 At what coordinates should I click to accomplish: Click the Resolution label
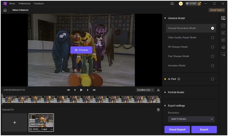174,113
